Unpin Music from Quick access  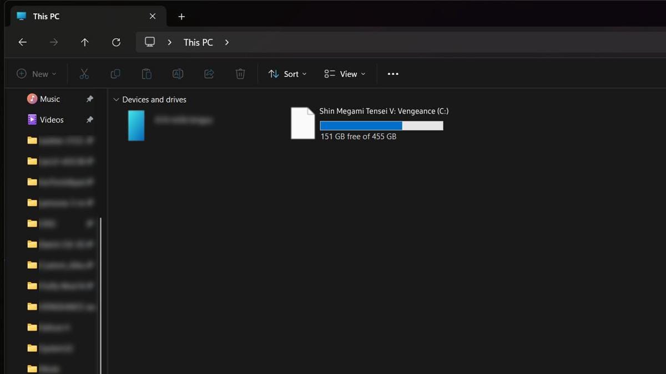point(89,99)
